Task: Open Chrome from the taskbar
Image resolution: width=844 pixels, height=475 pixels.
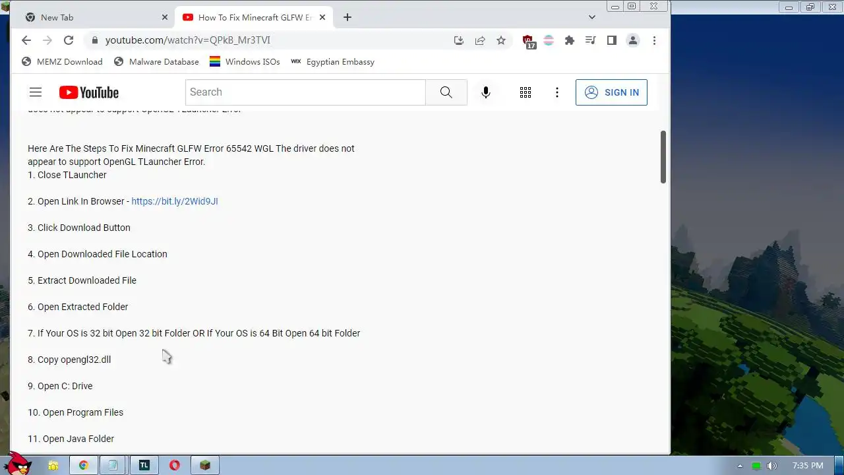Action: tap(84, 465)
